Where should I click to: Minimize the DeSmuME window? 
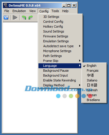[x=64, y=5]
